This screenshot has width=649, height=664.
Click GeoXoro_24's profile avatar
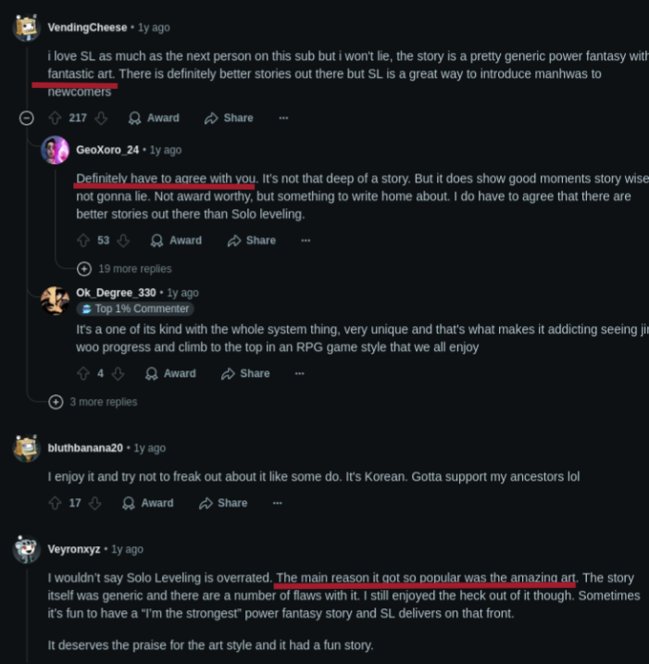(x=56, y=150)
